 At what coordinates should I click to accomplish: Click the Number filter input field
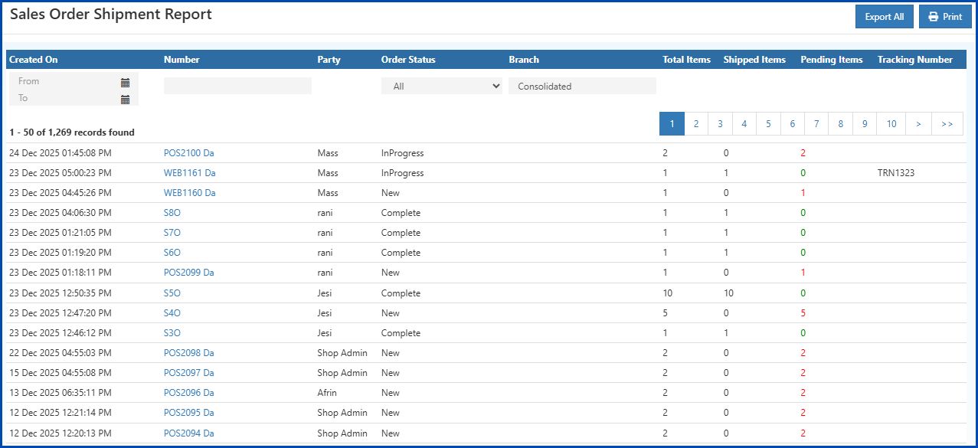pyautogui.click(x=237, y=86)
